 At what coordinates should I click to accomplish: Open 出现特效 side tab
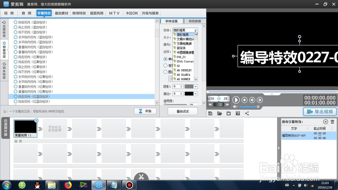tap(4, 29)
